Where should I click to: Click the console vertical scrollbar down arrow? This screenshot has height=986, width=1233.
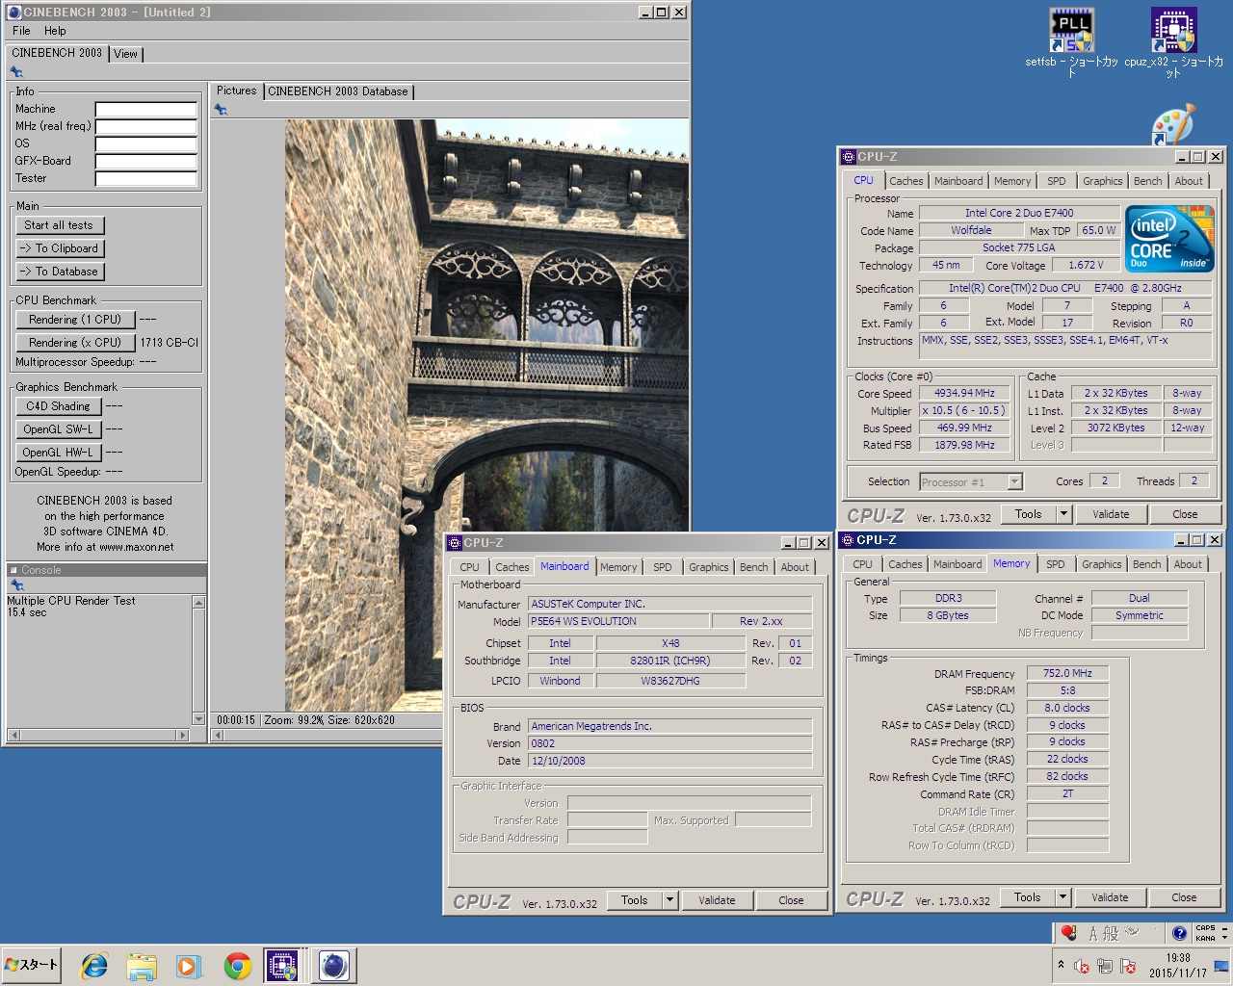click(x=198, y=719)
